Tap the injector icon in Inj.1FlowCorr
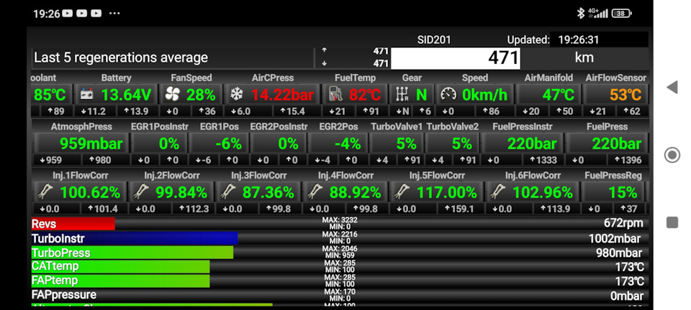This screenshot has width=691, height=310. [x=45, y=192]
